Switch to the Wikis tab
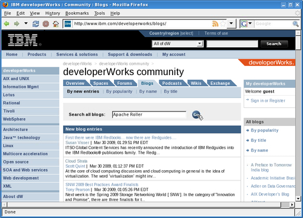 tap(196, 84)
